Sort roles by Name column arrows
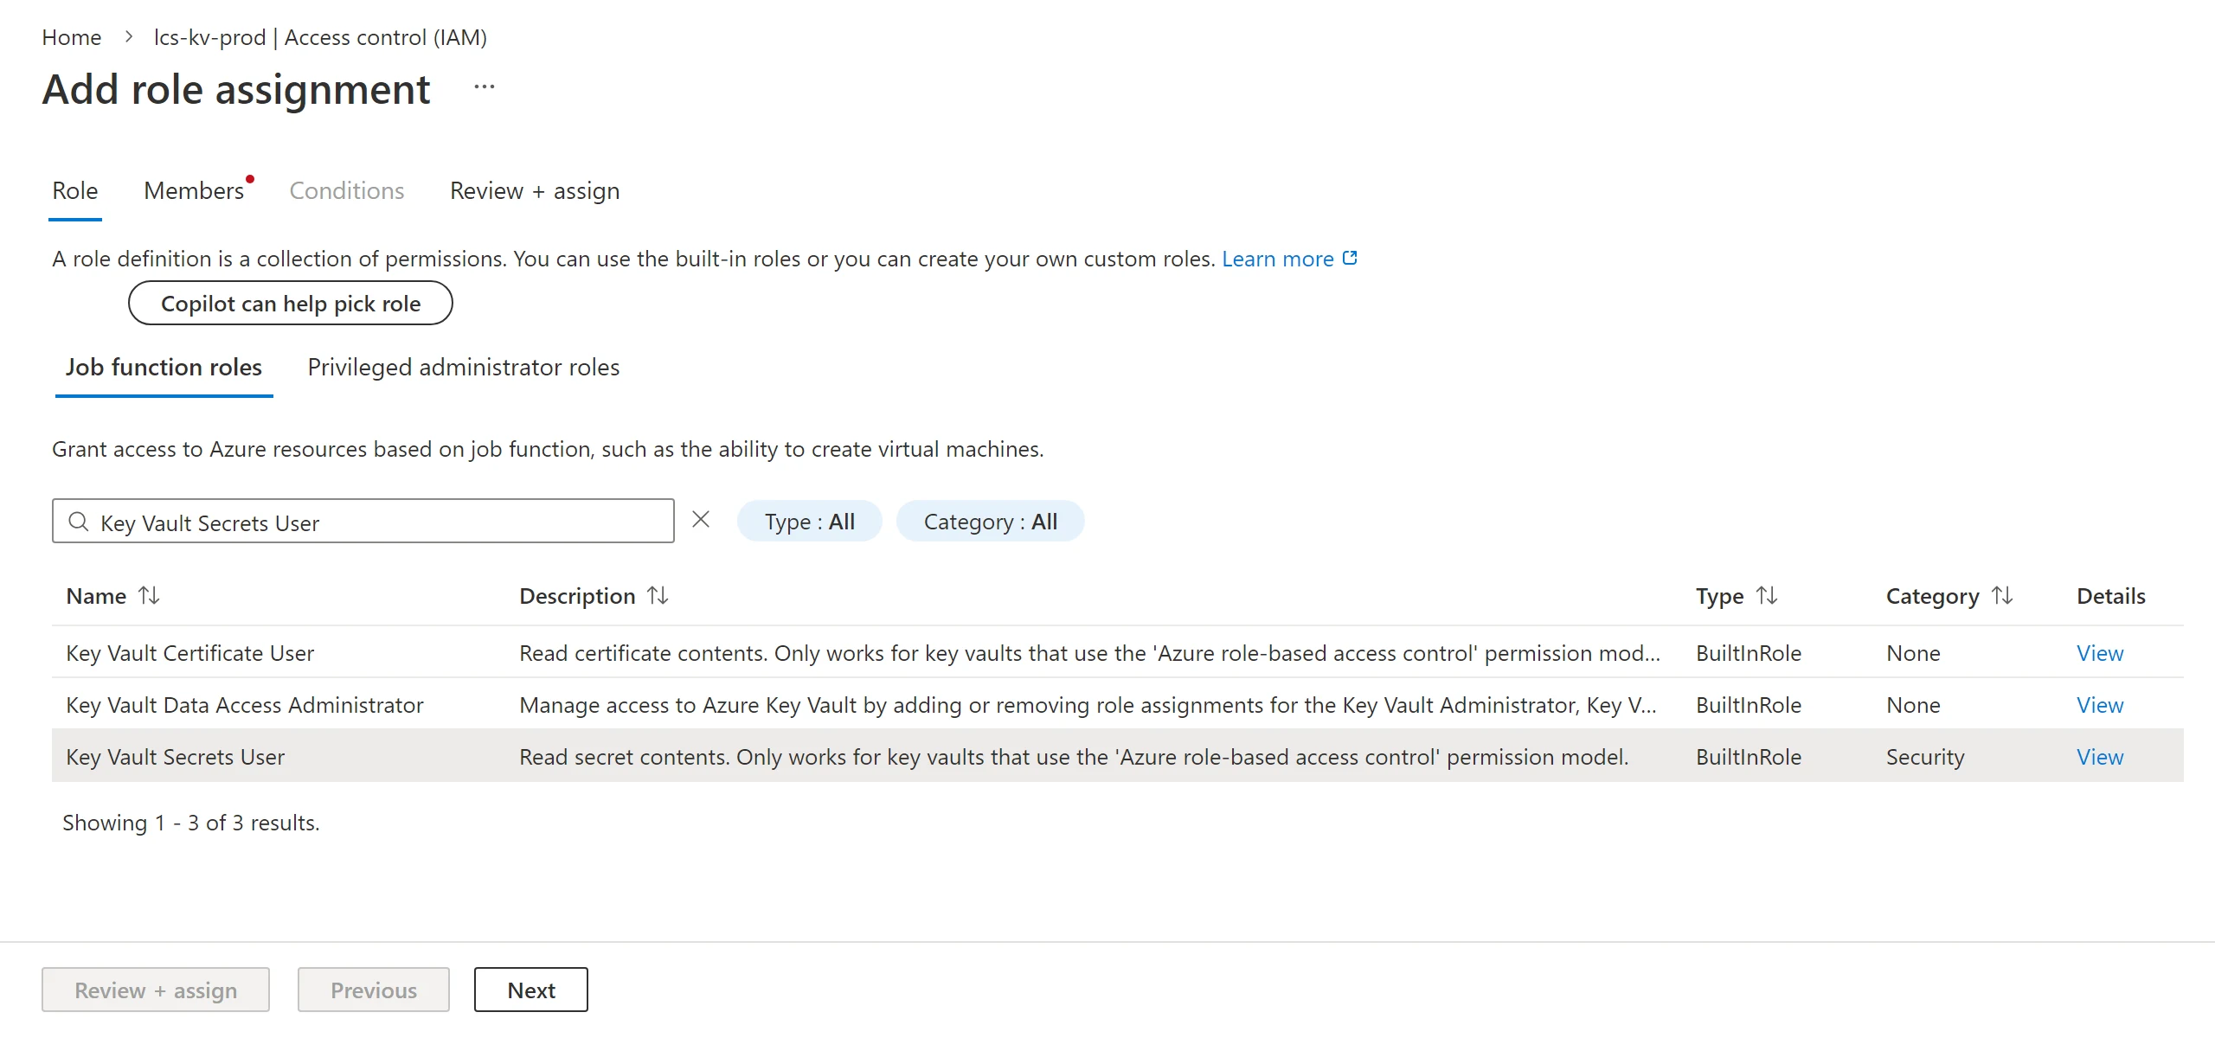The height and width of the screenshot is (1038, 2215). point(149,595)
